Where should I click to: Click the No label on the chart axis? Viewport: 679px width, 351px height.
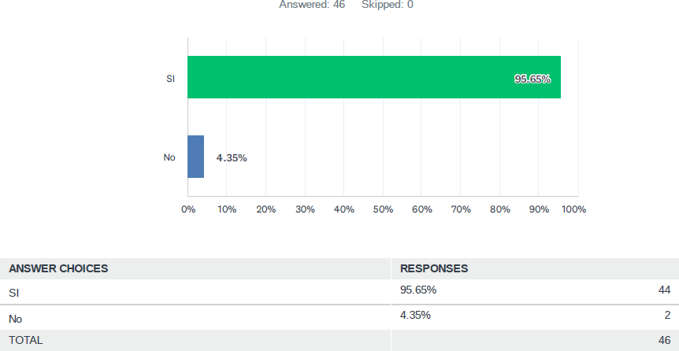click(169, 157)
